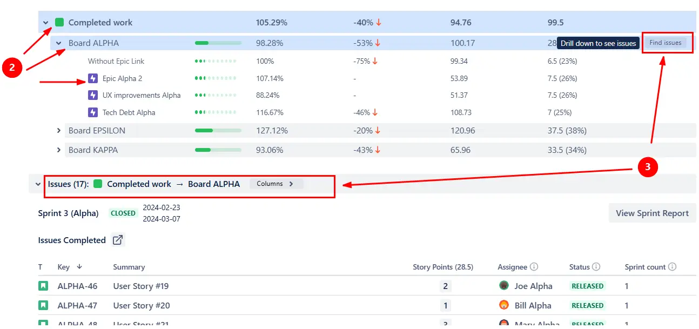Click the ALPHA-47 story type icon
Image resolution: width=699 pixels, height=329 pixels.
click(43, 305)
